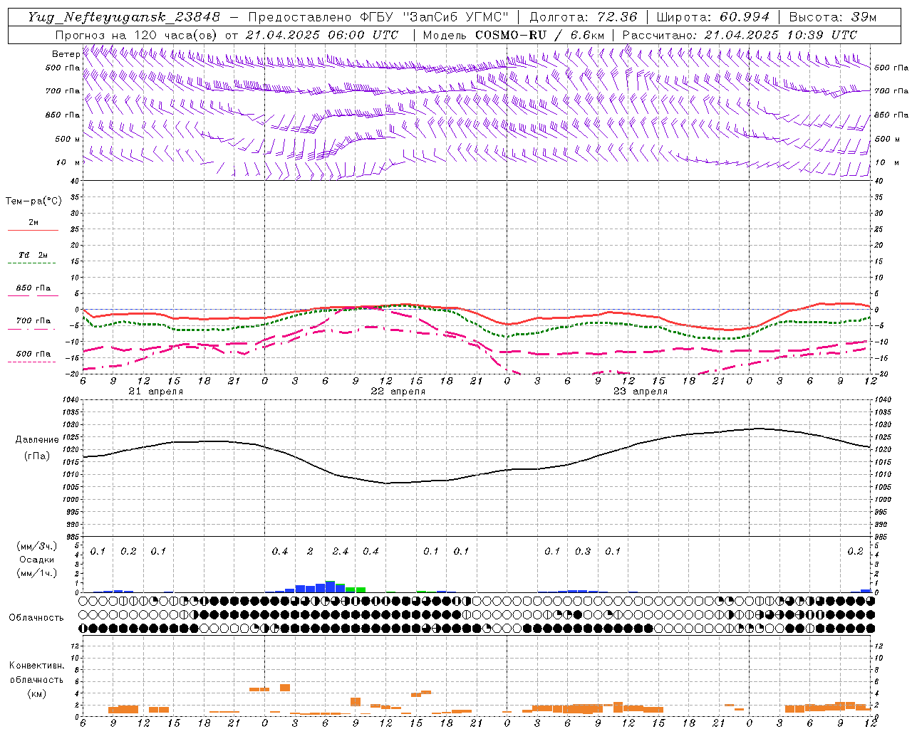This screenshot has width=912, height=729.
Task: Click the (мм/3ч.) precipitation unit label
Action: click(37, 546)
